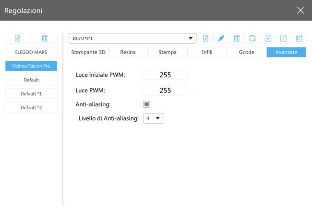Click the delete profile trash icon

pos(236,38)
